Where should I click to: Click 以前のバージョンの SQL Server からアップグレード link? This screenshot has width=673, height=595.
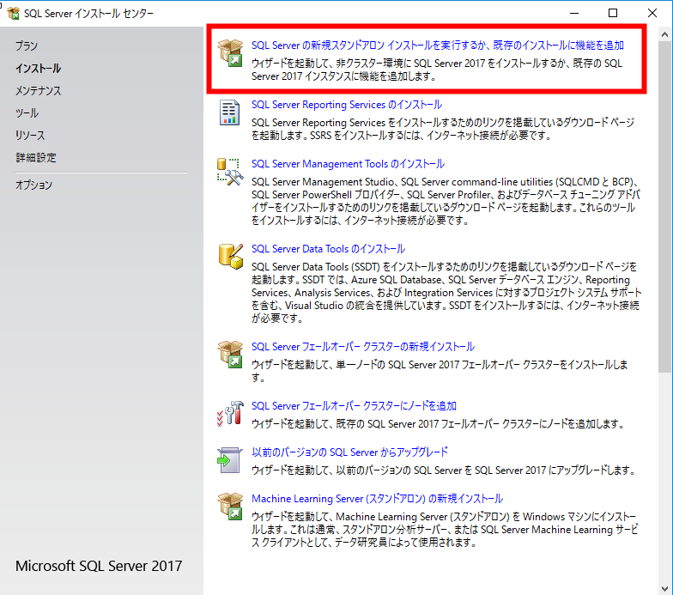click(350, 452)
